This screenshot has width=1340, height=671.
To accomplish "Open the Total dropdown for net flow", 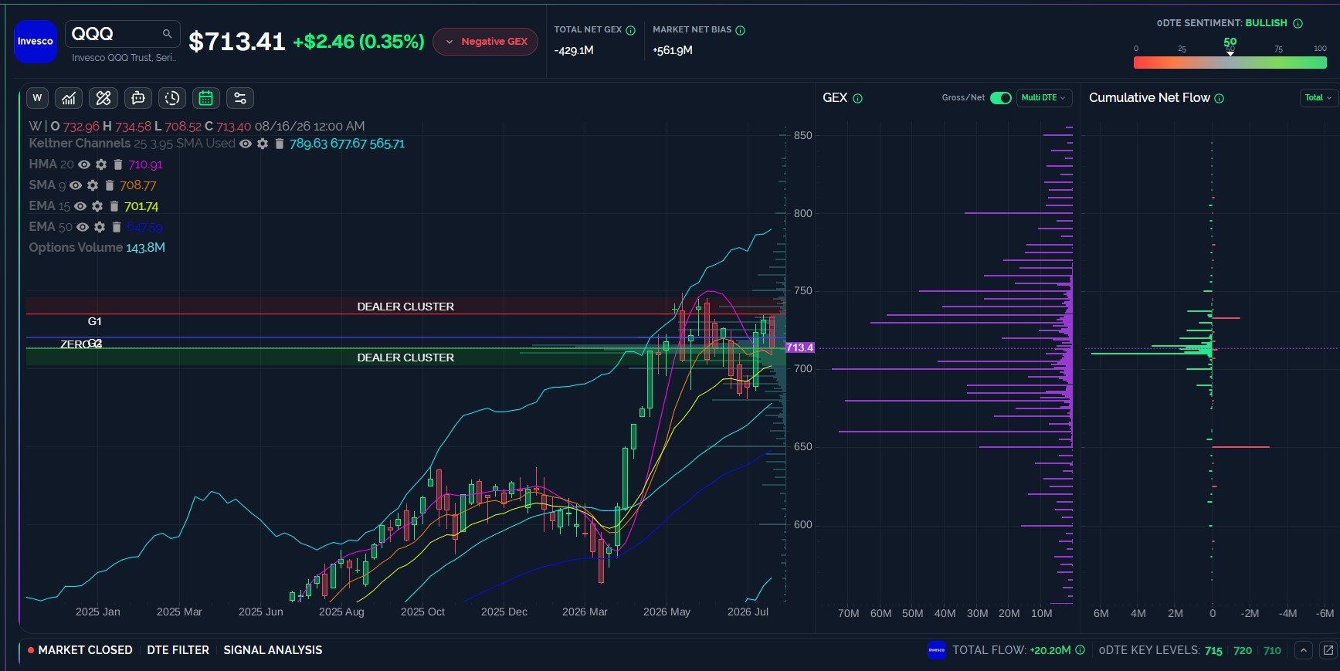I will coord(1318,98).
